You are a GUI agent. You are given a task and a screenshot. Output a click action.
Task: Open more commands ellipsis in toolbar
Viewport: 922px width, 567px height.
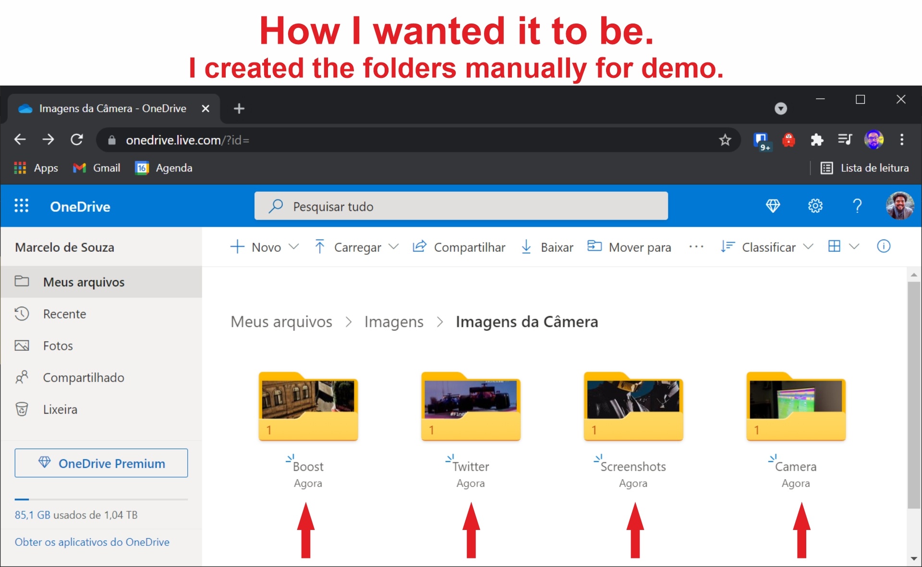pos(696,247)
